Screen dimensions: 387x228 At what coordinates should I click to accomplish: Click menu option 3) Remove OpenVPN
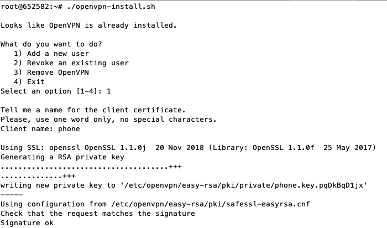[x=51, y=72]
